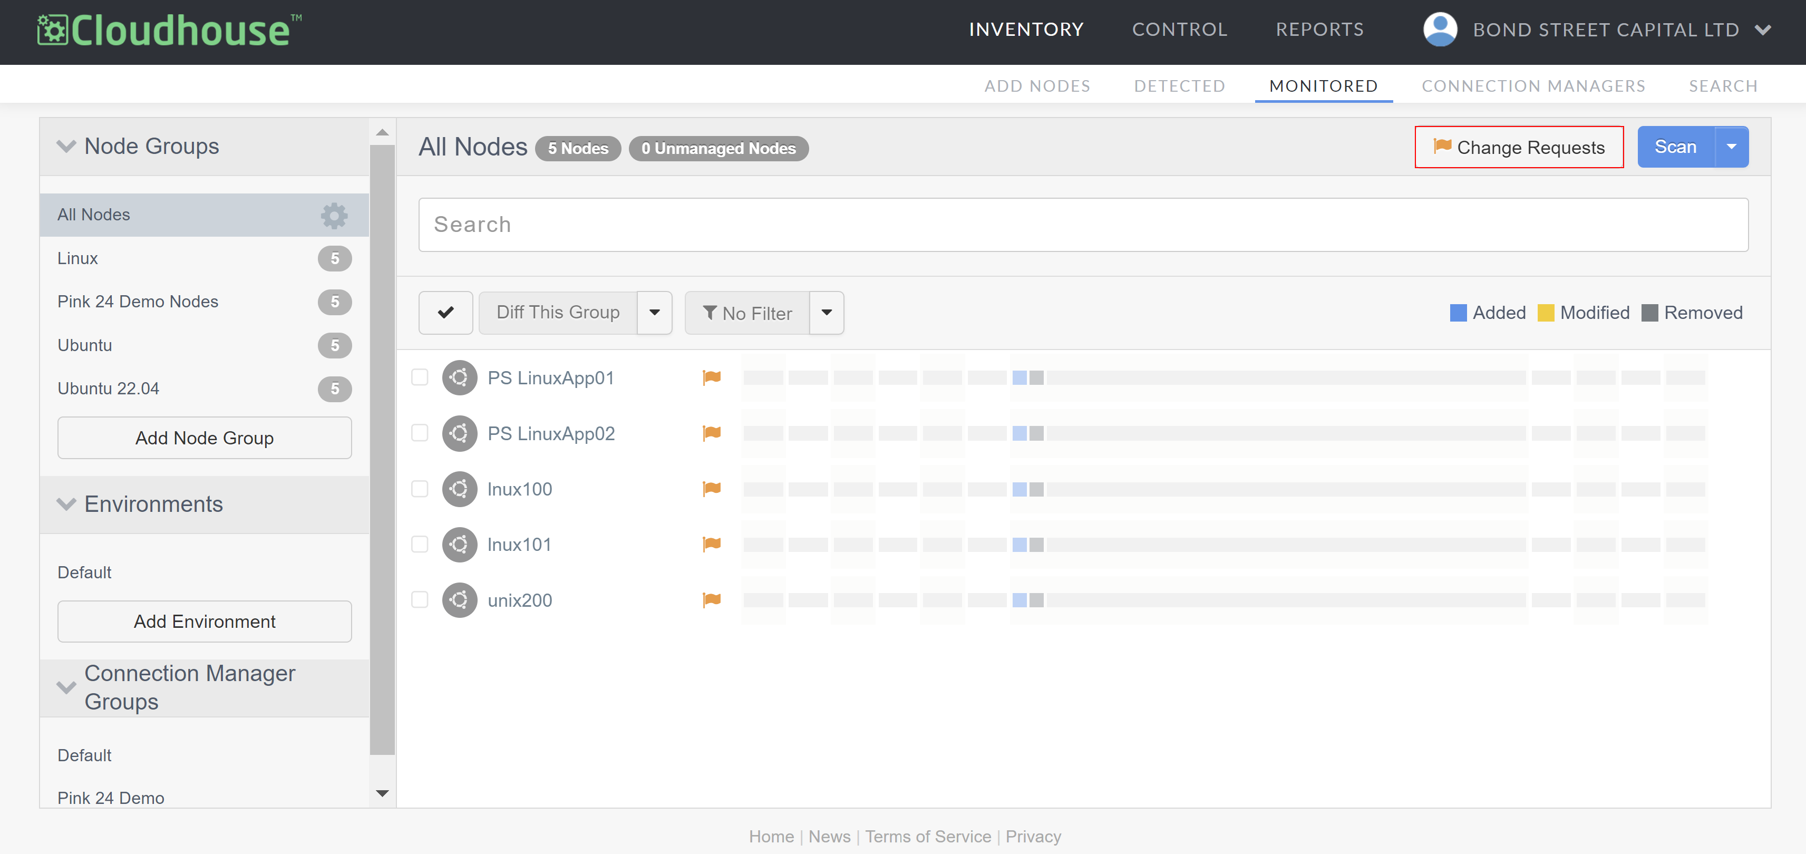Focus the node Search field
Screen dimensions: 1806x854
pos(1083,225)
